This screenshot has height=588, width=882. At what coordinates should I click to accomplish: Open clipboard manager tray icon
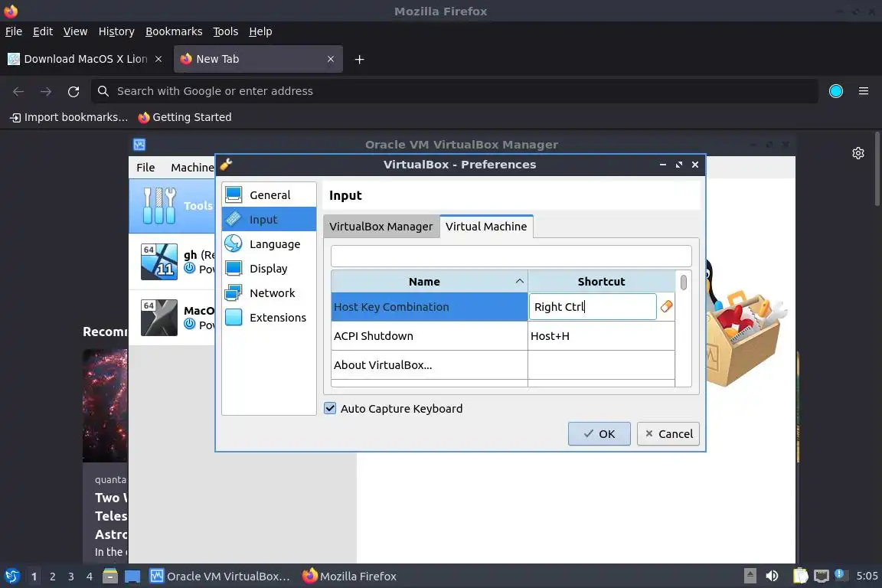(x=800, y=576)
